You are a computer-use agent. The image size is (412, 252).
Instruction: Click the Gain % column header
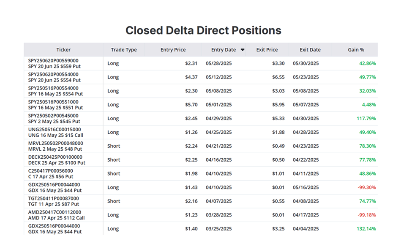(x=356, y=50)
